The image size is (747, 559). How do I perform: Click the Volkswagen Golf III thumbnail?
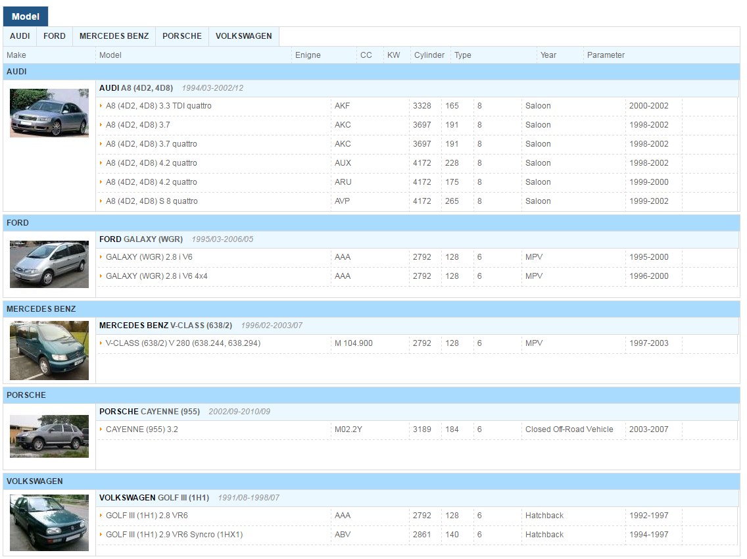[49, 523]
